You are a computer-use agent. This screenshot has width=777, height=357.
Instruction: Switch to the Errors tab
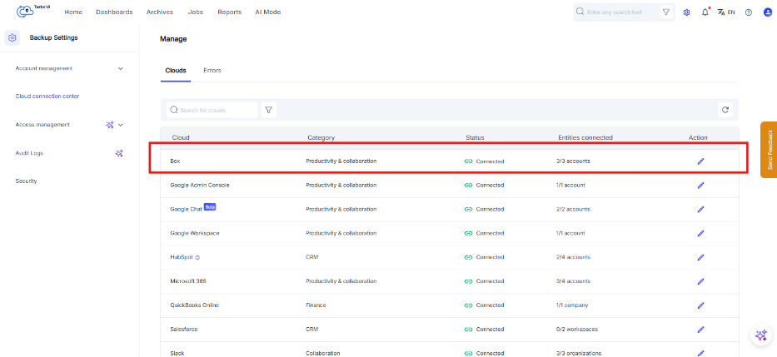tap(212, 70)
